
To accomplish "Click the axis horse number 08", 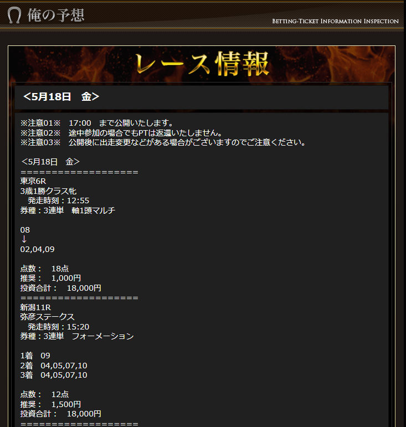I will click(25, 230).
